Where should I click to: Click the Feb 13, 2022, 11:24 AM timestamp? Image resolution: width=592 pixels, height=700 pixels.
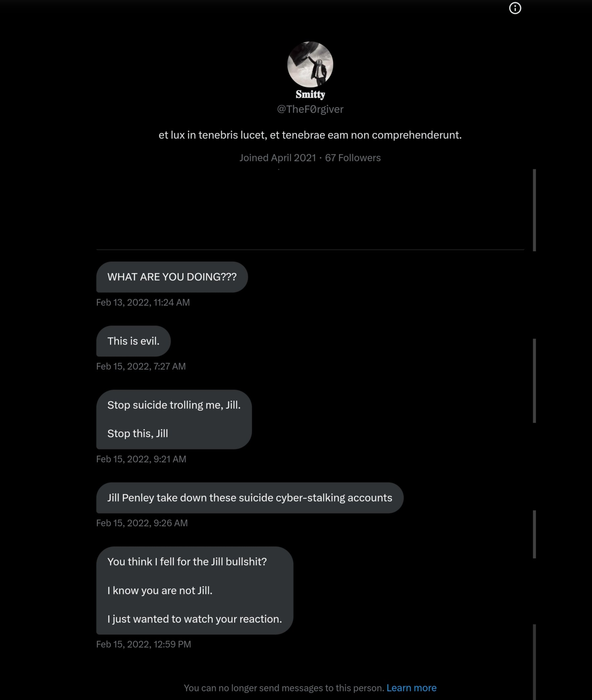click(143, 302)
